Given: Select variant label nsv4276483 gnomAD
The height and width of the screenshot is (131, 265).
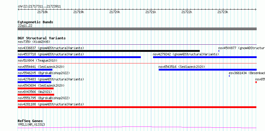Looking at the screenshot, I should [51, 79].
